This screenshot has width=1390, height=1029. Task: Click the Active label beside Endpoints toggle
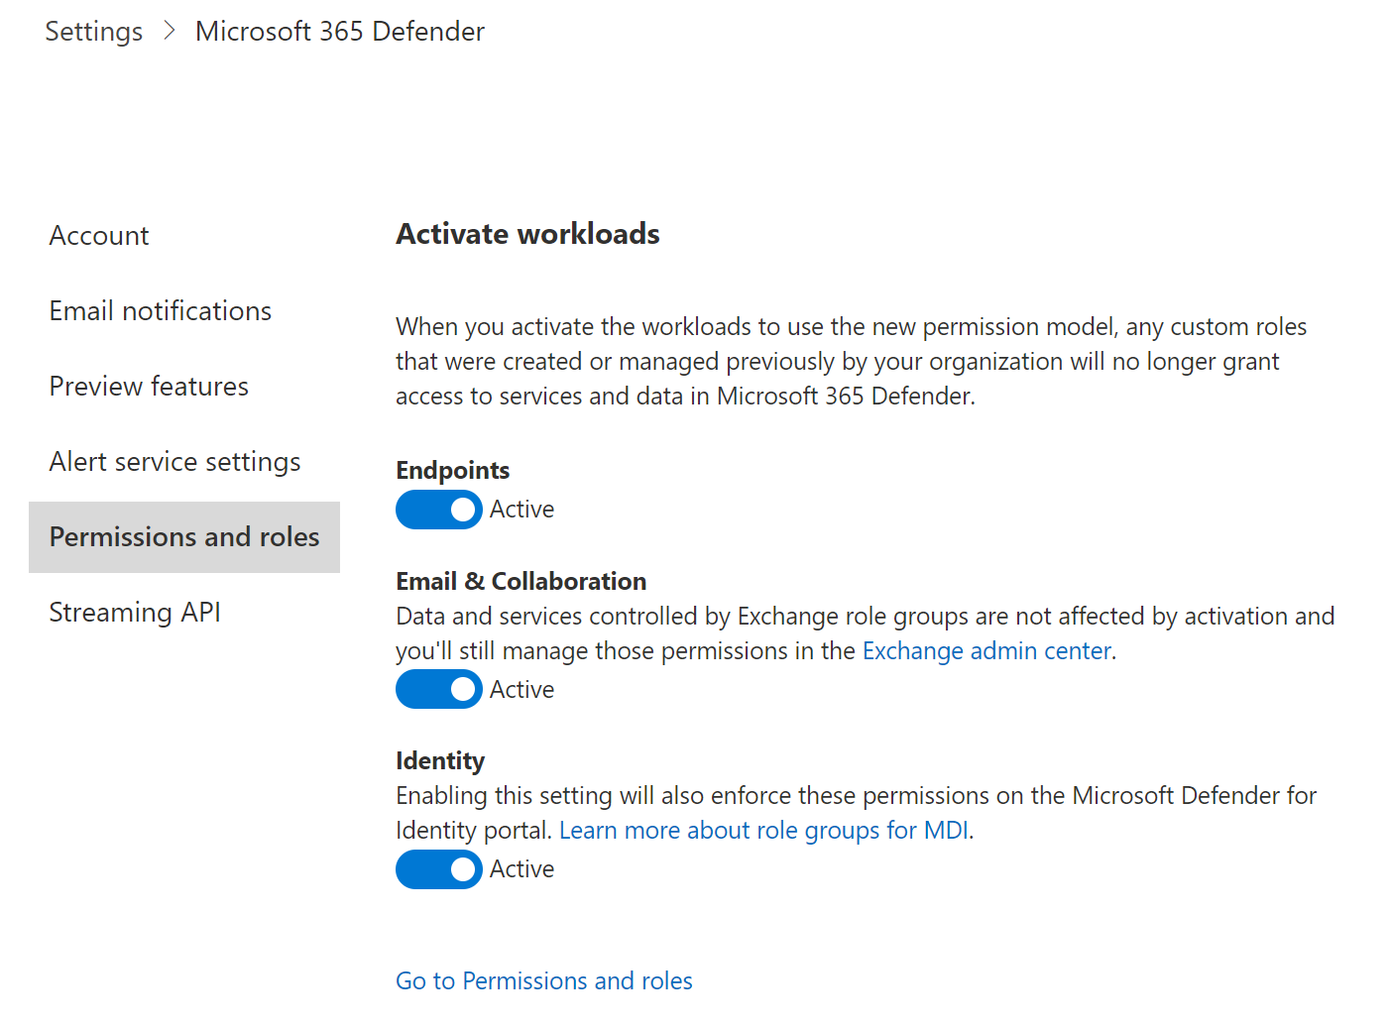pos(521,510)
